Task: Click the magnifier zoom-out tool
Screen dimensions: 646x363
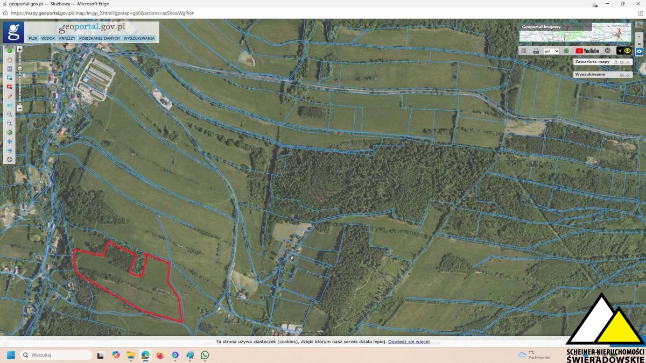Action: [10, 123]
